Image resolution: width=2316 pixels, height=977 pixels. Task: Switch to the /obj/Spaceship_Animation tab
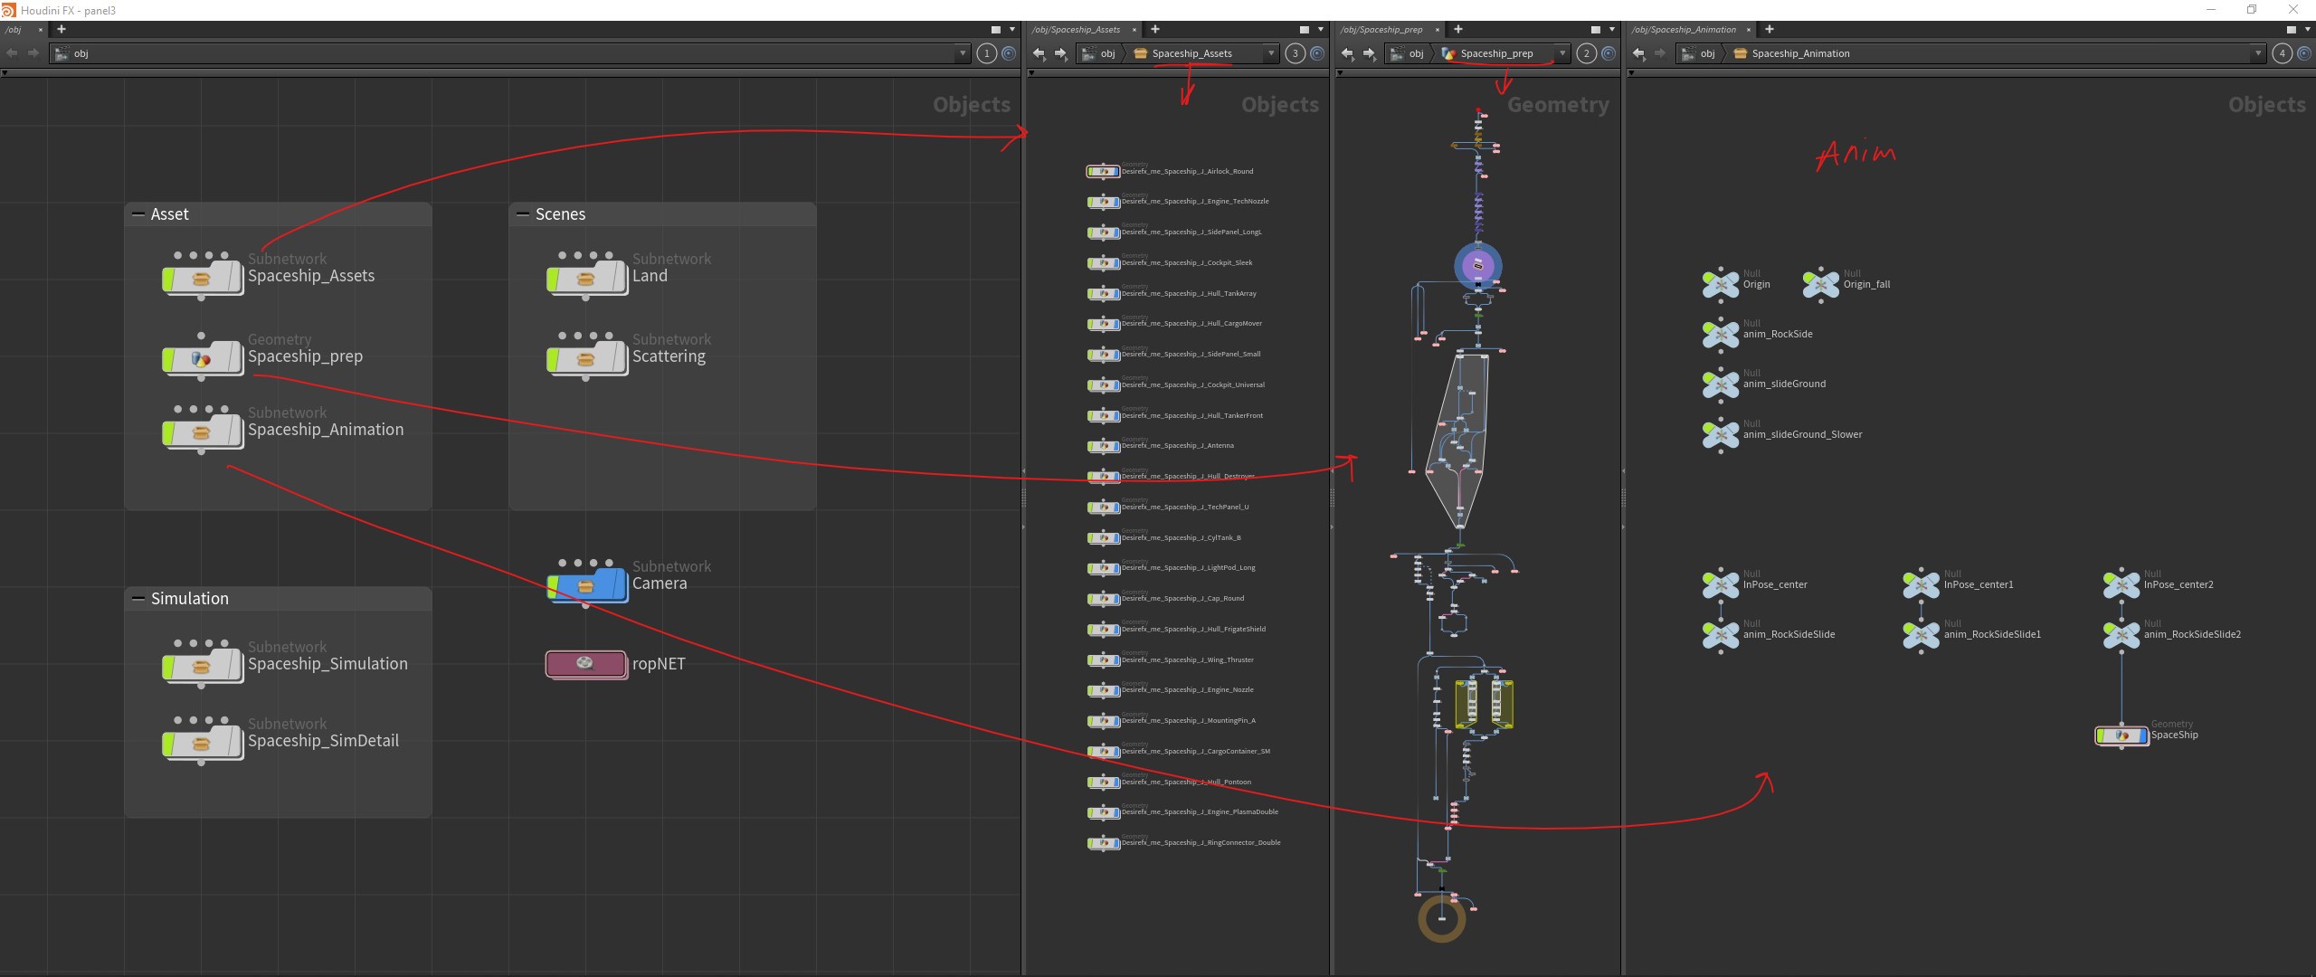pyautogui.click(x=1684, y=30)
